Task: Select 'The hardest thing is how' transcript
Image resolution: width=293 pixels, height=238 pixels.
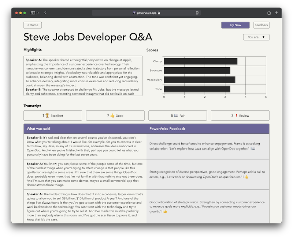Action: 85,207
